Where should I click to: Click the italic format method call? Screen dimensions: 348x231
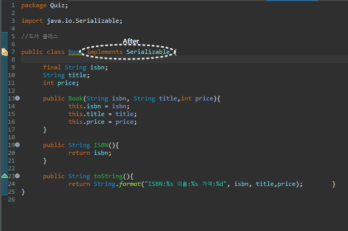point(130,184)
